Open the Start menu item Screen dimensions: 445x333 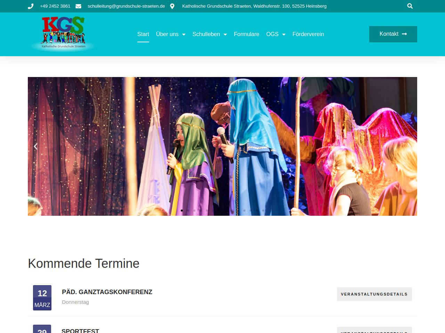(x=143, y=34)
